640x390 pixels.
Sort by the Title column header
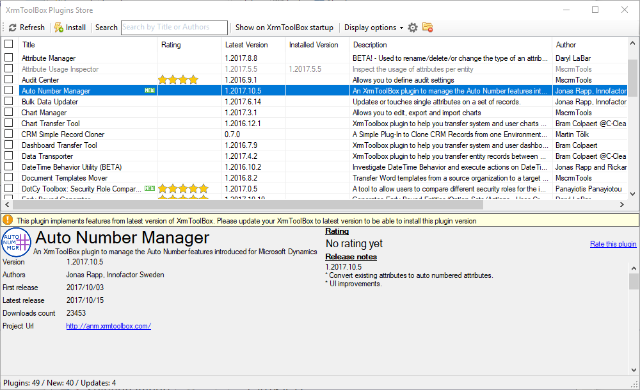tap(88, 45)
